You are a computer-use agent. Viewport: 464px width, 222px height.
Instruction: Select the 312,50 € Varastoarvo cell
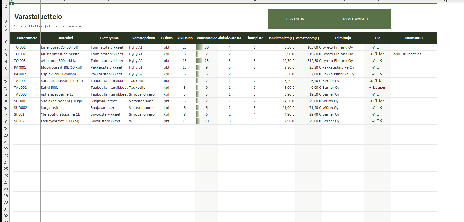pos(308,61)
